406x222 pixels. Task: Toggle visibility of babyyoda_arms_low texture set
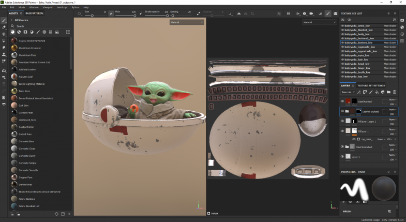pyautogui.click(x=342, y=26)
